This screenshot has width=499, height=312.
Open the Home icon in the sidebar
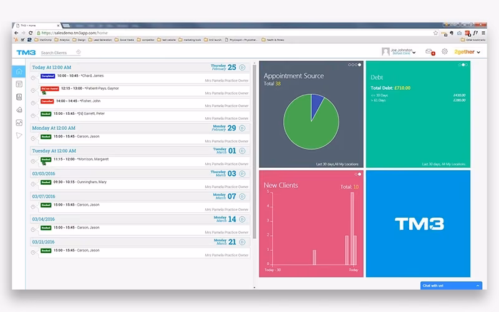[x=19, y=72]
